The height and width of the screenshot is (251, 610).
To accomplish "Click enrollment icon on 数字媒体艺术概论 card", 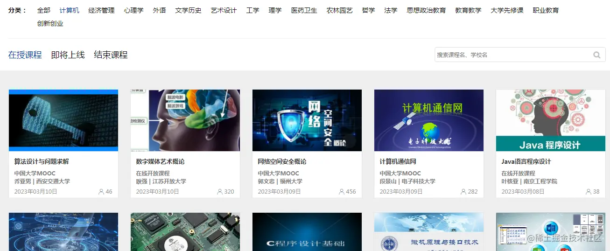I will [x=220, y=192].
